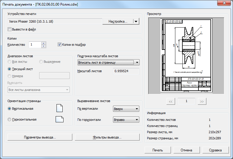233x159 pixels.
Task: Open the 'Вписать лист в страницу' dropdown
Action: [108, 62]
